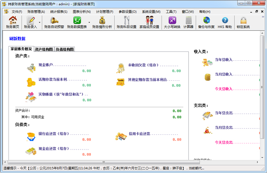Open the 帮助(H) menu
The height and width of the screenshot is (173, 267).
[x=205, y=12]
